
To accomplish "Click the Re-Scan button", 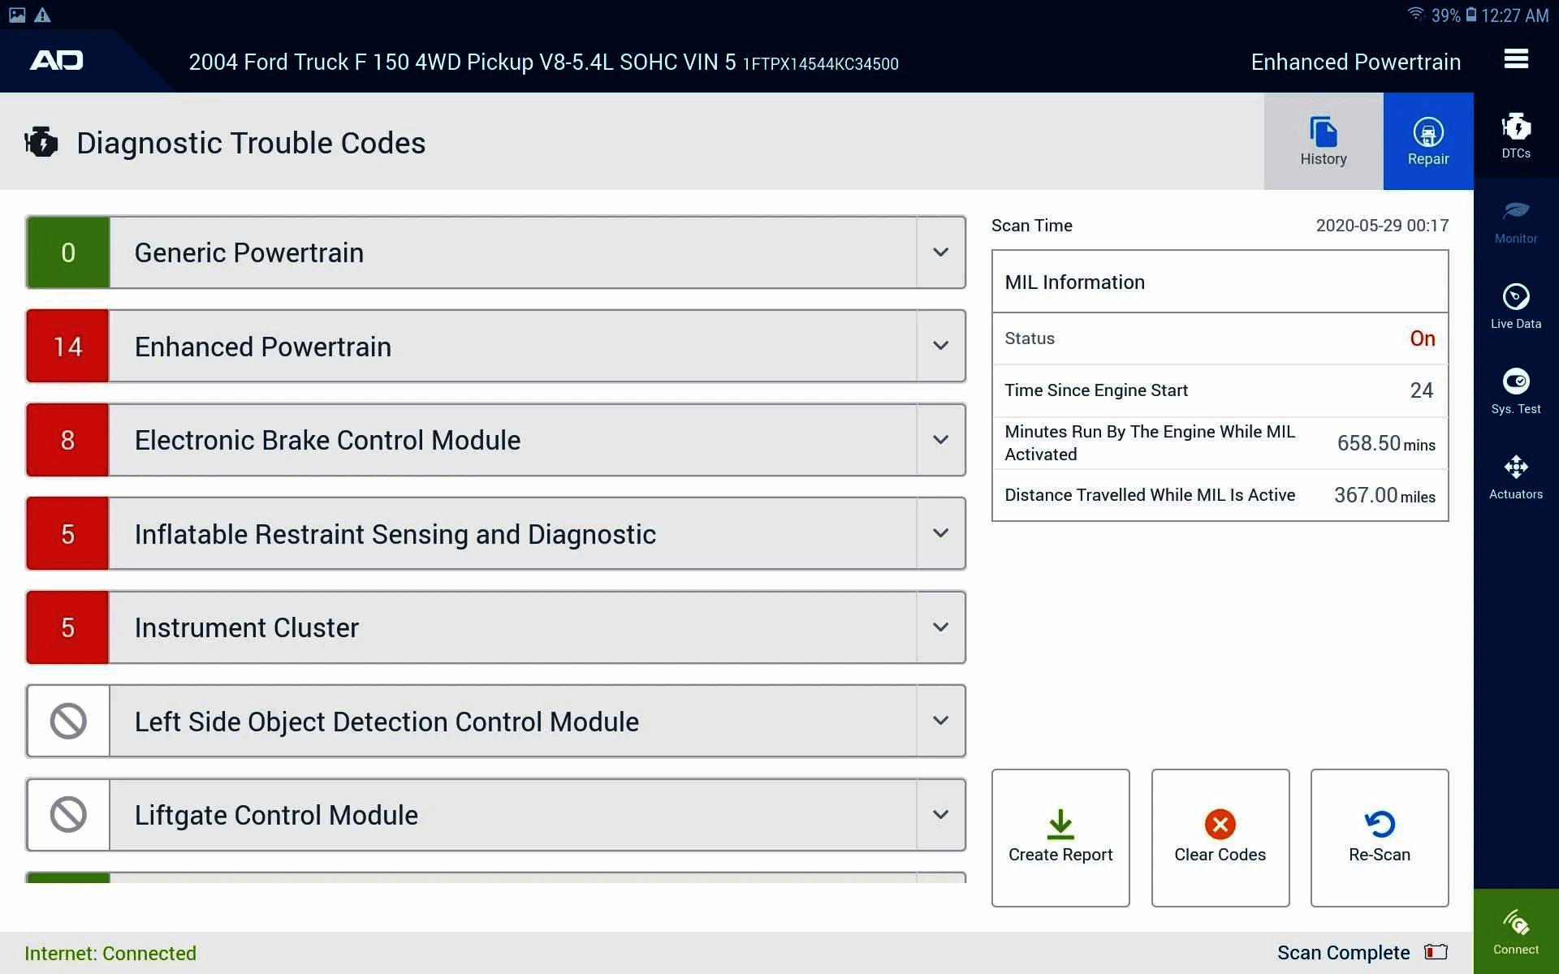I will 1379,837.
